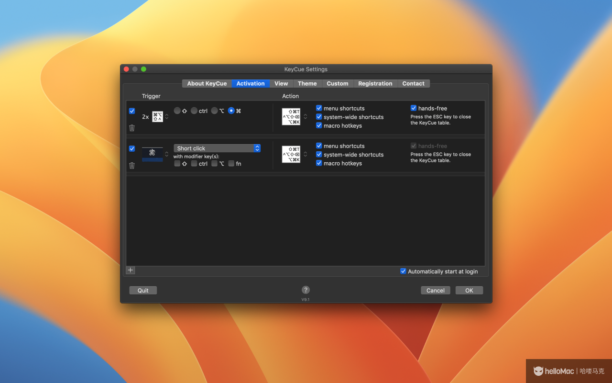Image resolution: width=612 pixels, height=383 pixels.
Task: Click the Cancel button
Action: pos(436,291)
